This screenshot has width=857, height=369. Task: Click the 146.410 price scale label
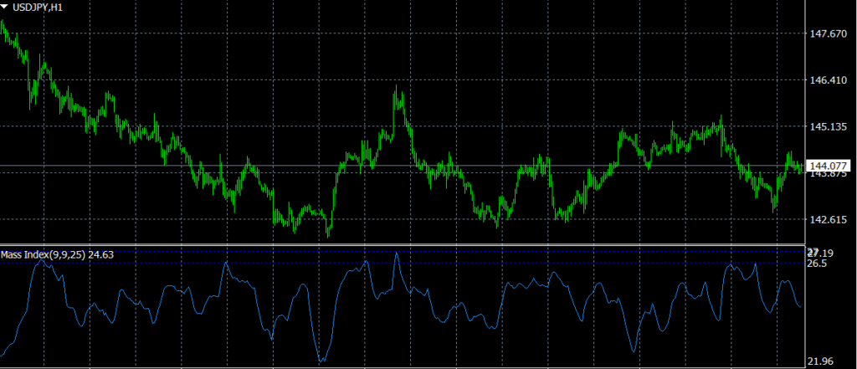(x=829, y=80)
